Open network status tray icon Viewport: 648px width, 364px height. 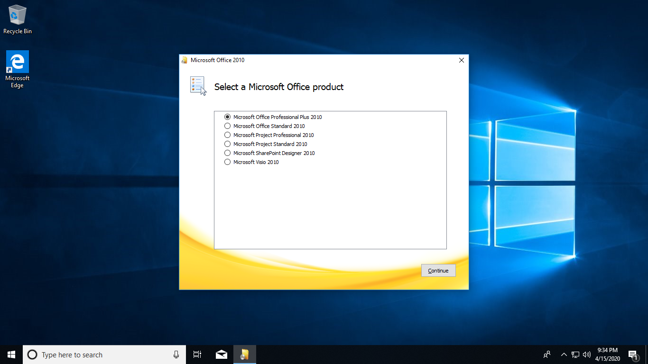coord(575,355)
